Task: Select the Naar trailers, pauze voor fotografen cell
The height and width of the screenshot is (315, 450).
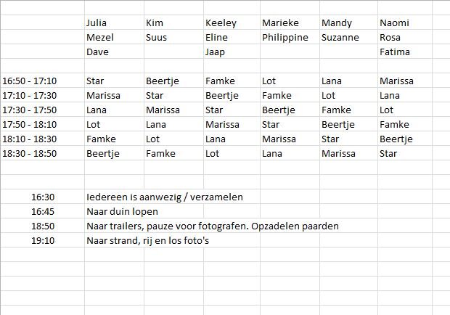Action: pos(213,226)
